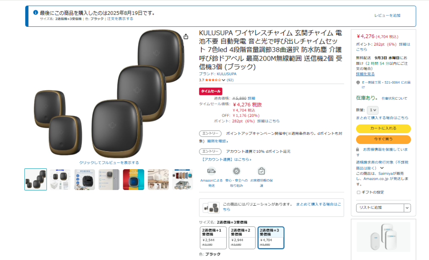
Task: Click the share icon above product image
Action: [x=186, y=36]
